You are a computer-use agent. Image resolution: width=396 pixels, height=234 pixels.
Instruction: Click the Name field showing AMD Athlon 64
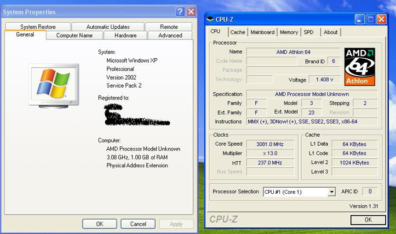pyautogui.click(x=294, y=52)
